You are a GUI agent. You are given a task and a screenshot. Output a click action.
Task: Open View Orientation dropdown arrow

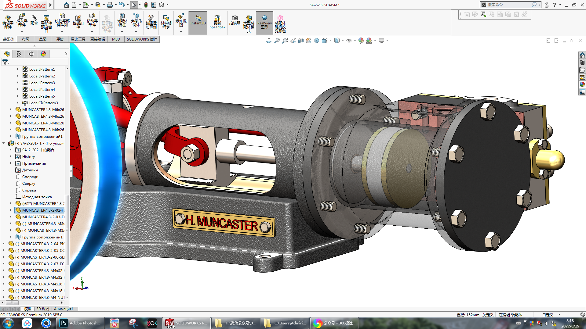(x=330, y=41)
